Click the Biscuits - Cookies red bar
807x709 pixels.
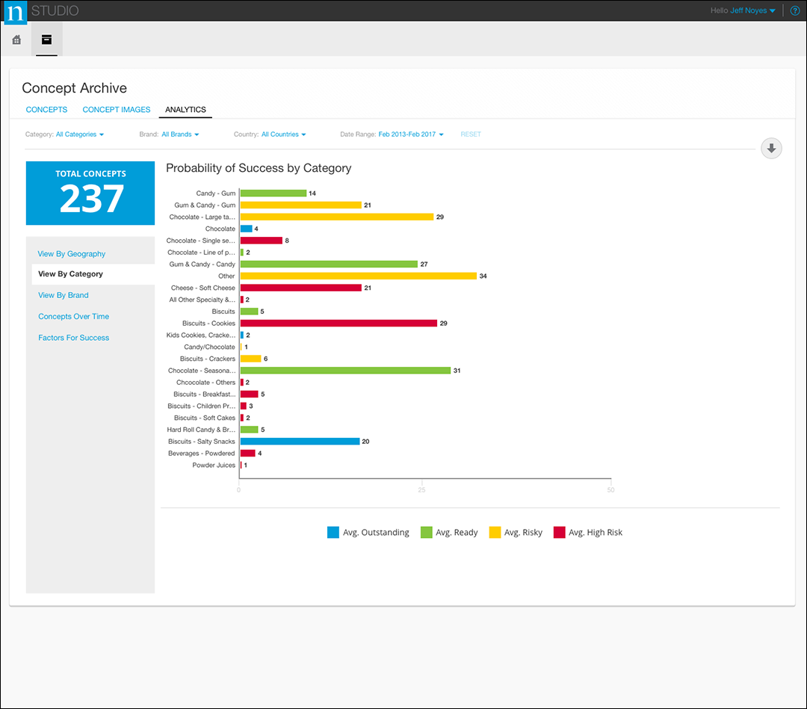pyautogui.click(x=338, y=323)
